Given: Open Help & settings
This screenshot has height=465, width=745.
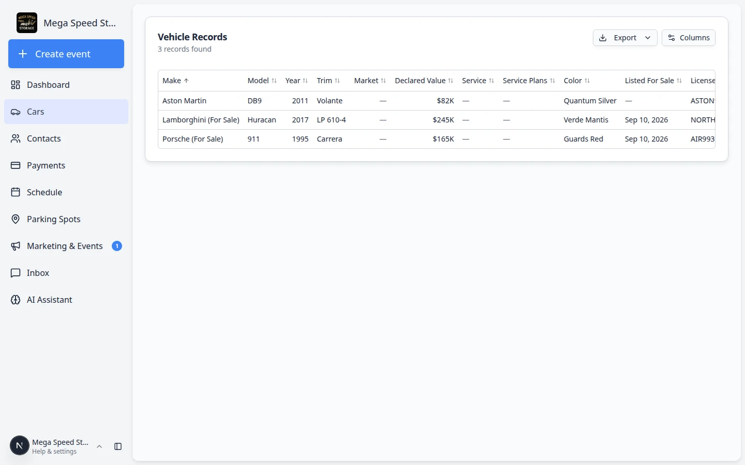Looking at the screenshot, I should click(54, 452).
